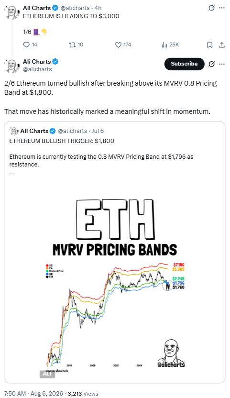Repost the first tweet
230x398 pixels.
76,44
